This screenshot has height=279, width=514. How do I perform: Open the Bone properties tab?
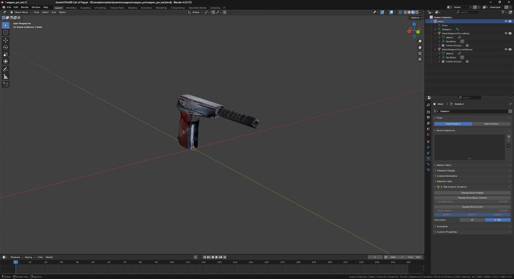(x=428, y=164)
